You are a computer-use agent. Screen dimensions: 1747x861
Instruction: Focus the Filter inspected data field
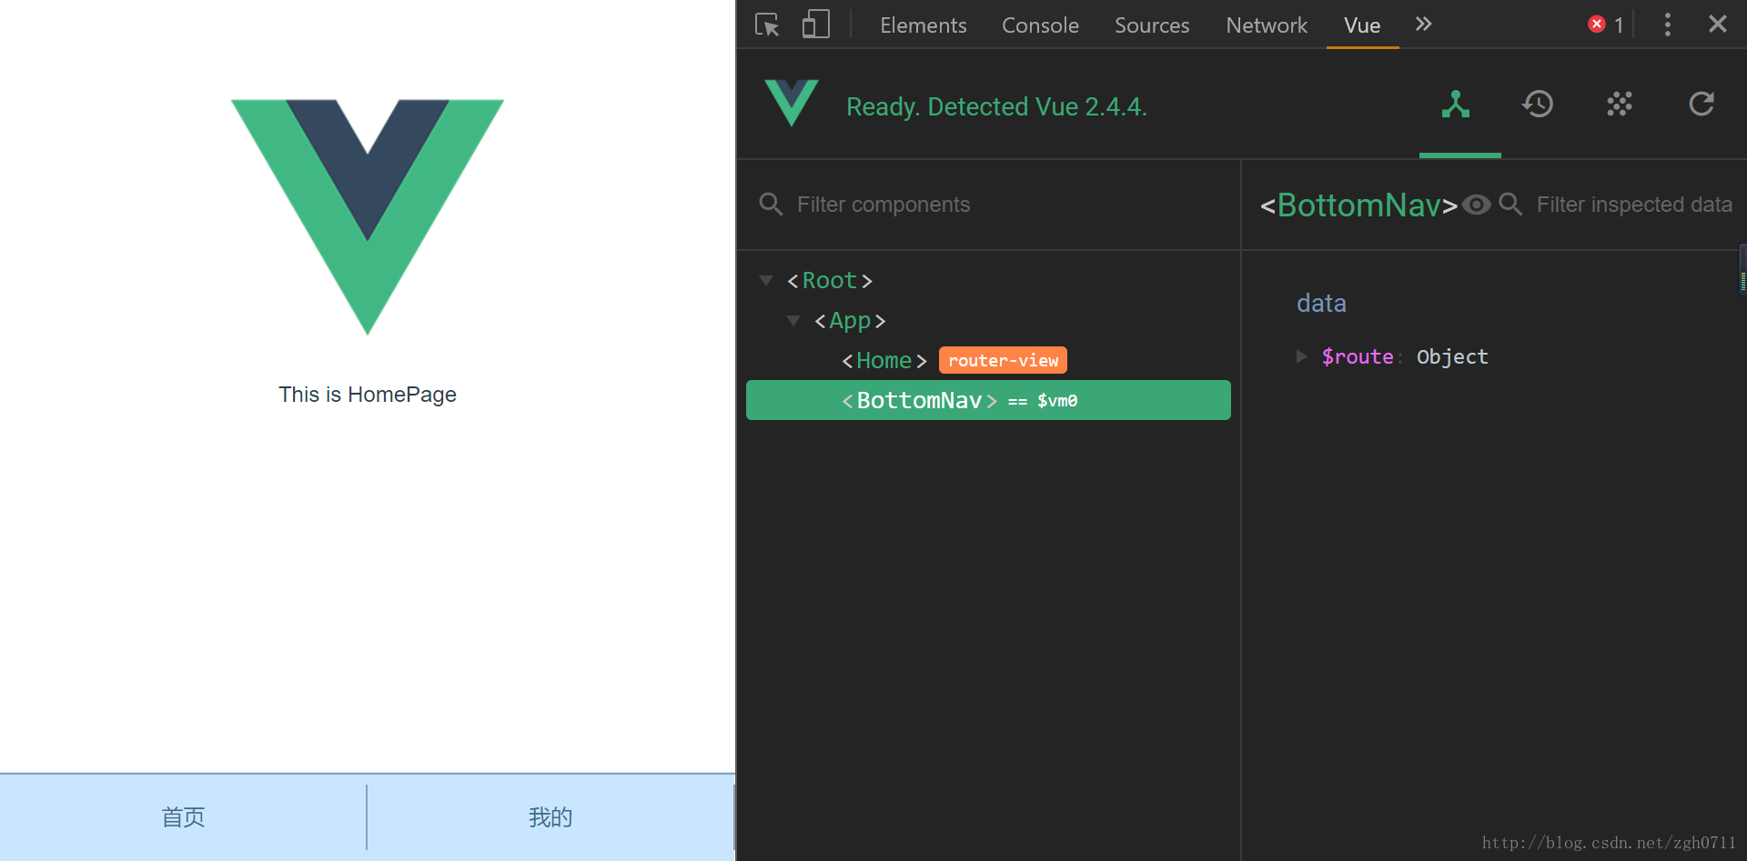pos(1634,205)
